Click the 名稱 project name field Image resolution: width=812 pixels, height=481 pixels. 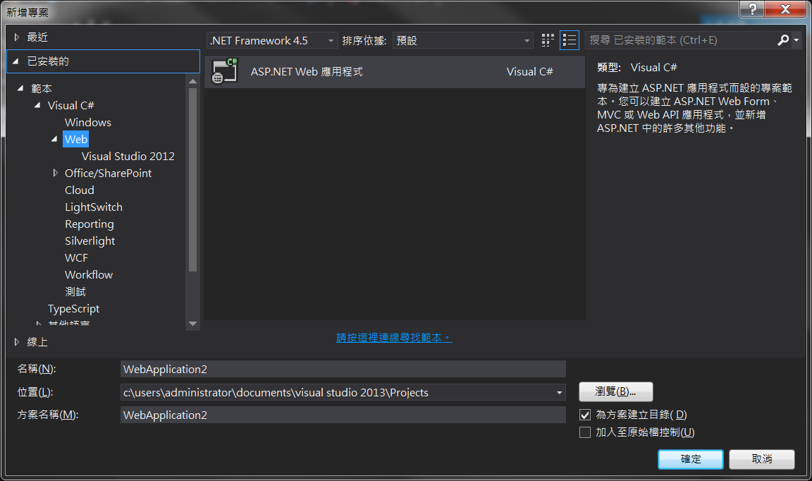[x=343, y=369]
